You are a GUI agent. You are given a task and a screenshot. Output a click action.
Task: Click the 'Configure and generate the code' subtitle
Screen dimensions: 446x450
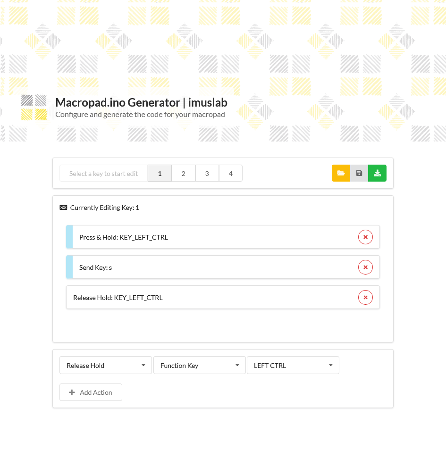(x=140, y=115)
